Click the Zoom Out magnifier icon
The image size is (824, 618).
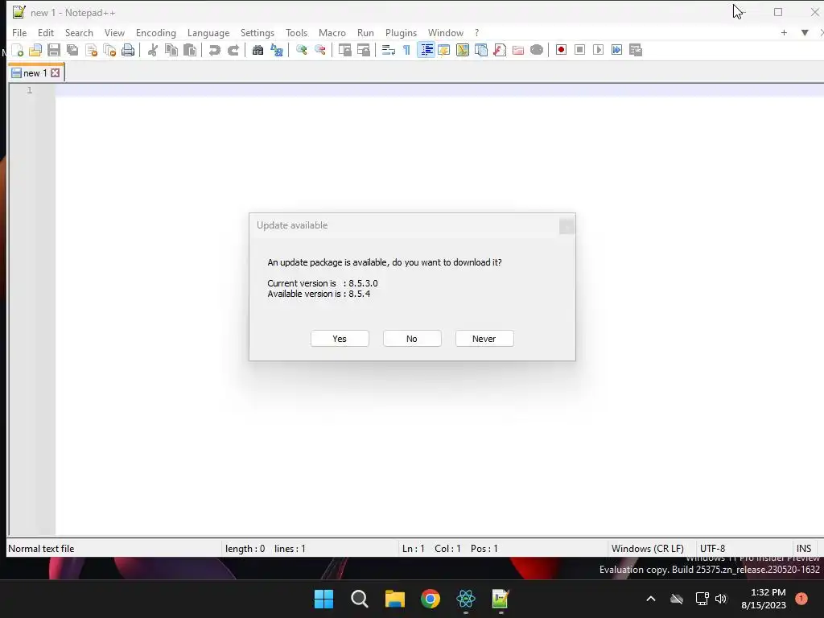click(319, 50)
